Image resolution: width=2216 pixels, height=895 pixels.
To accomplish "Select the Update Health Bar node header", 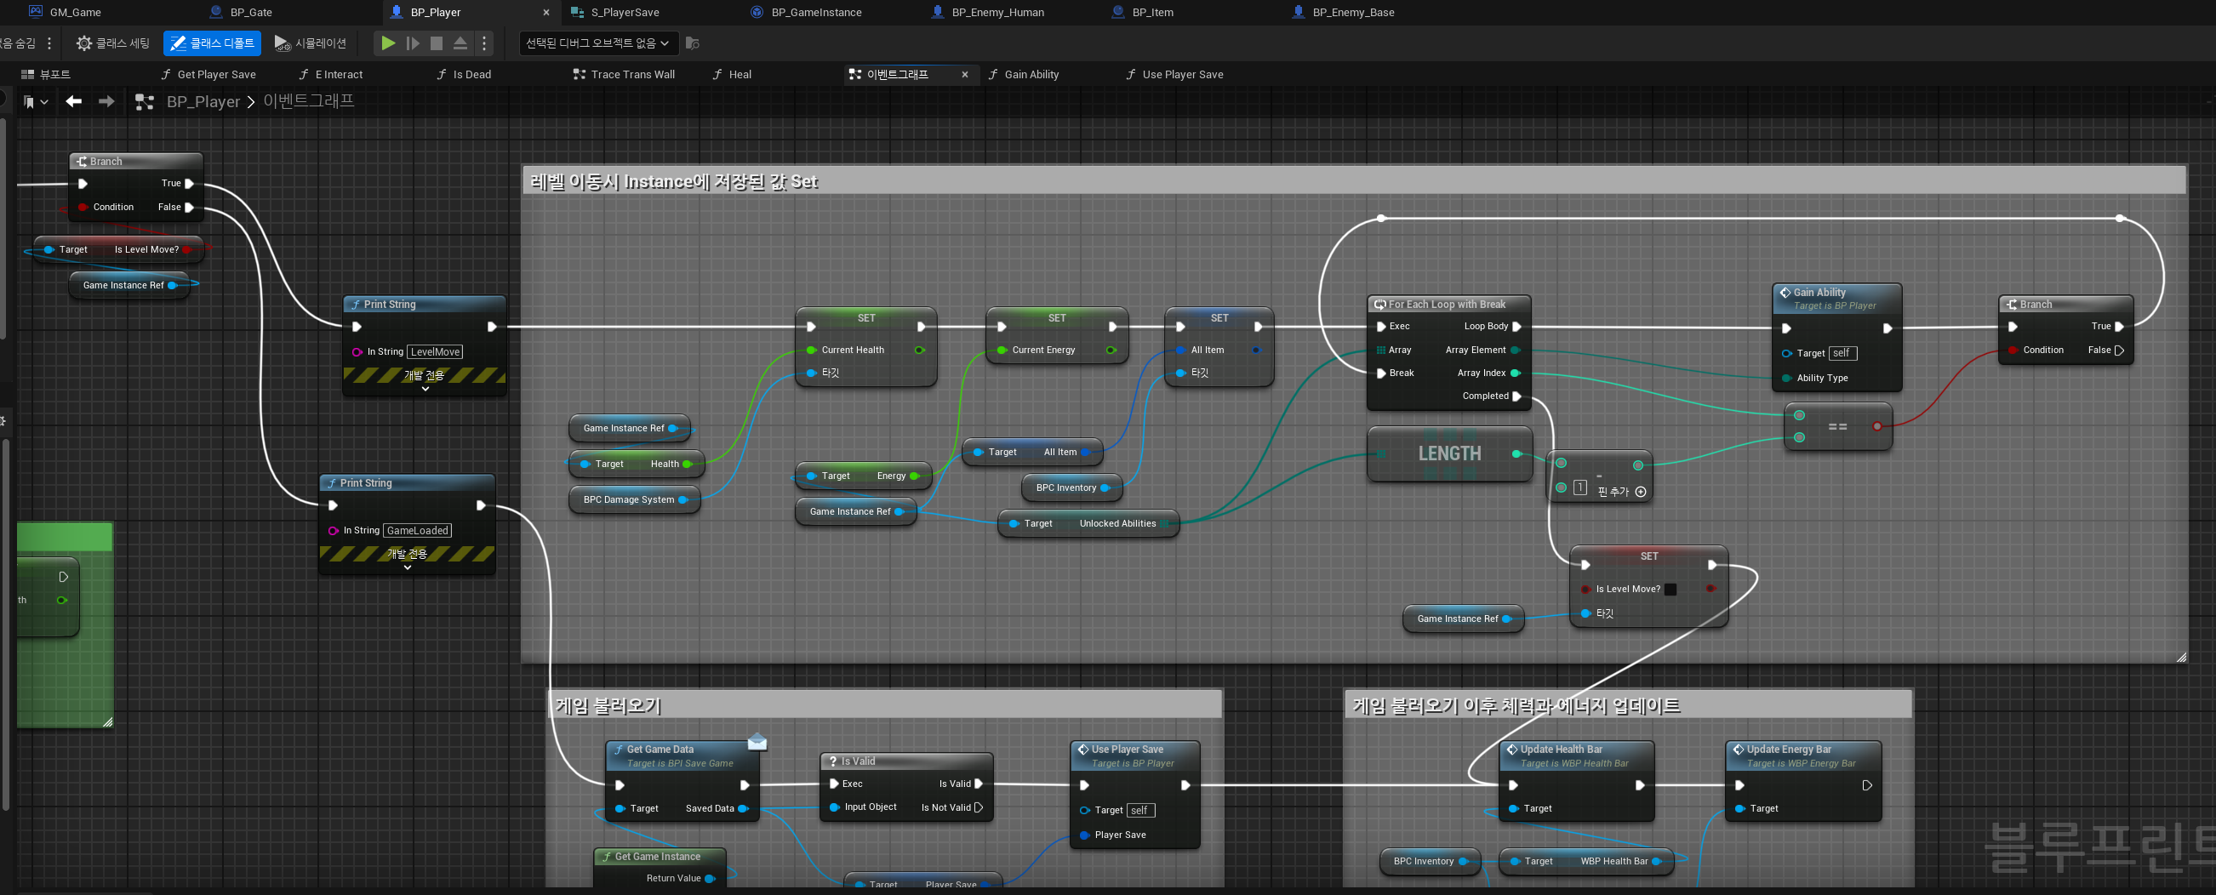I will pos(1576,755).
